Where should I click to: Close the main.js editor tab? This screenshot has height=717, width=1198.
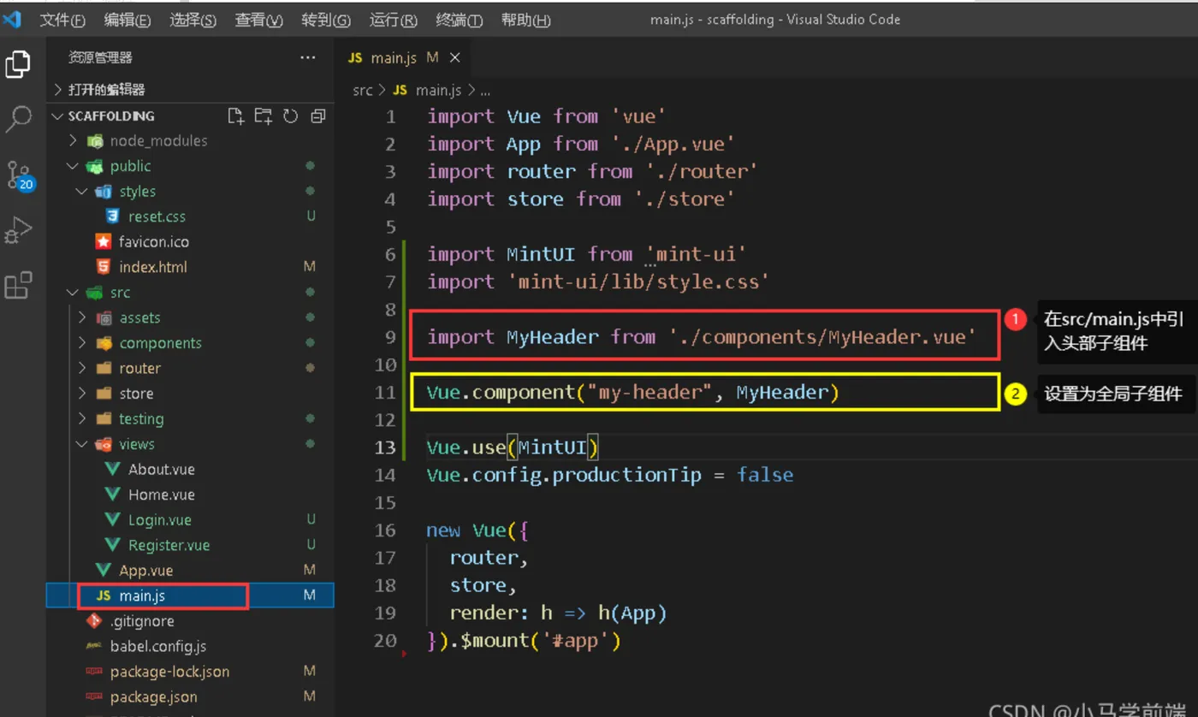click(455, 57)
